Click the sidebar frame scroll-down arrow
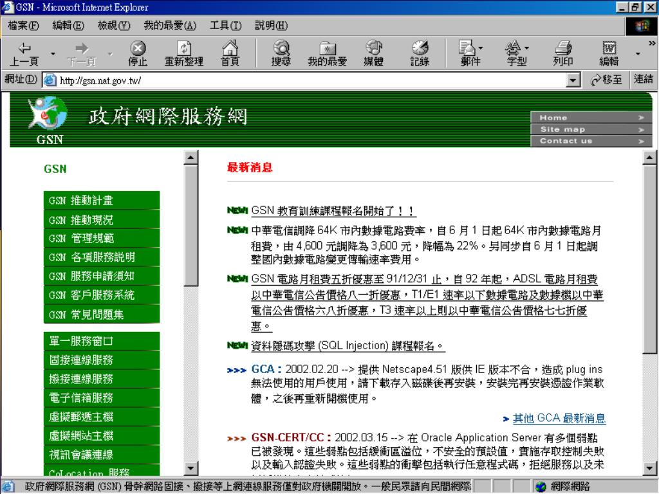 point(190,468)
